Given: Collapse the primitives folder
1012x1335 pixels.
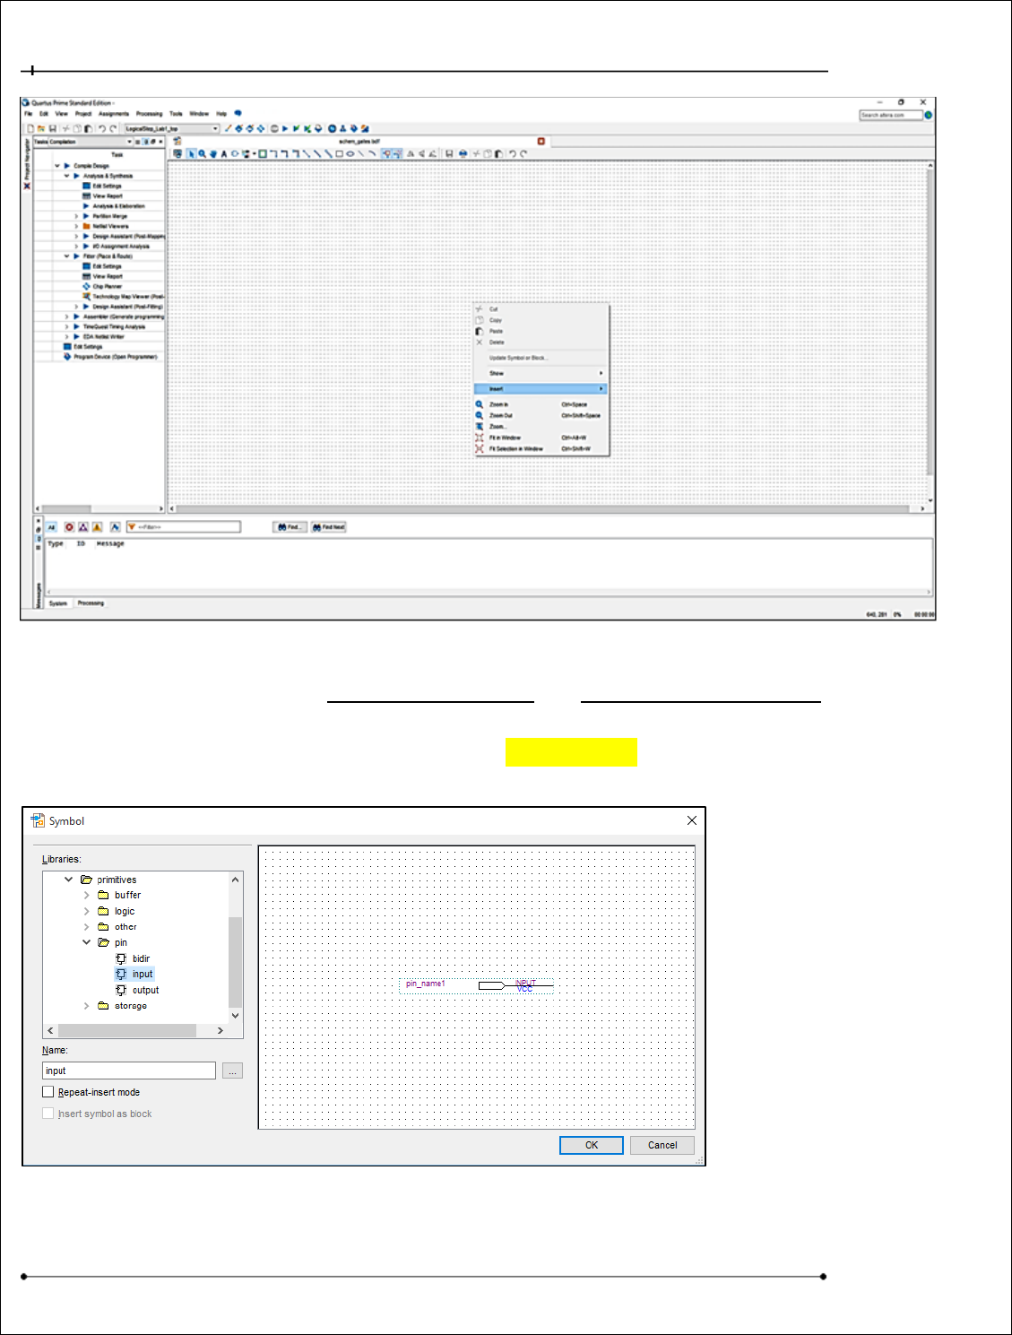Looking at the screenshot, I should tap(69, 880).
